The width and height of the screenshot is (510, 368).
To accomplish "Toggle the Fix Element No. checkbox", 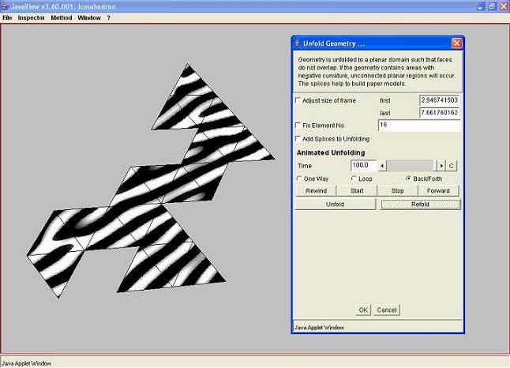I will click(298, 126).
